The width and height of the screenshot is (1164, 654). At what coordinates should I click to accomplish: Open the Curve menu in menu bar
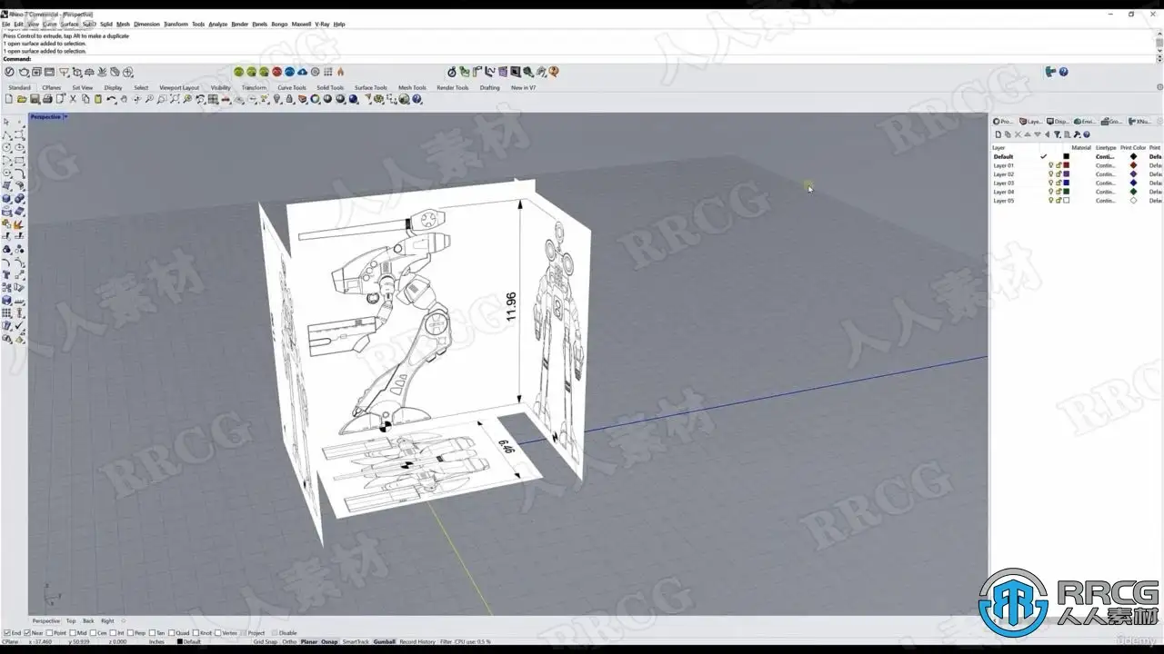coord(49,25)
